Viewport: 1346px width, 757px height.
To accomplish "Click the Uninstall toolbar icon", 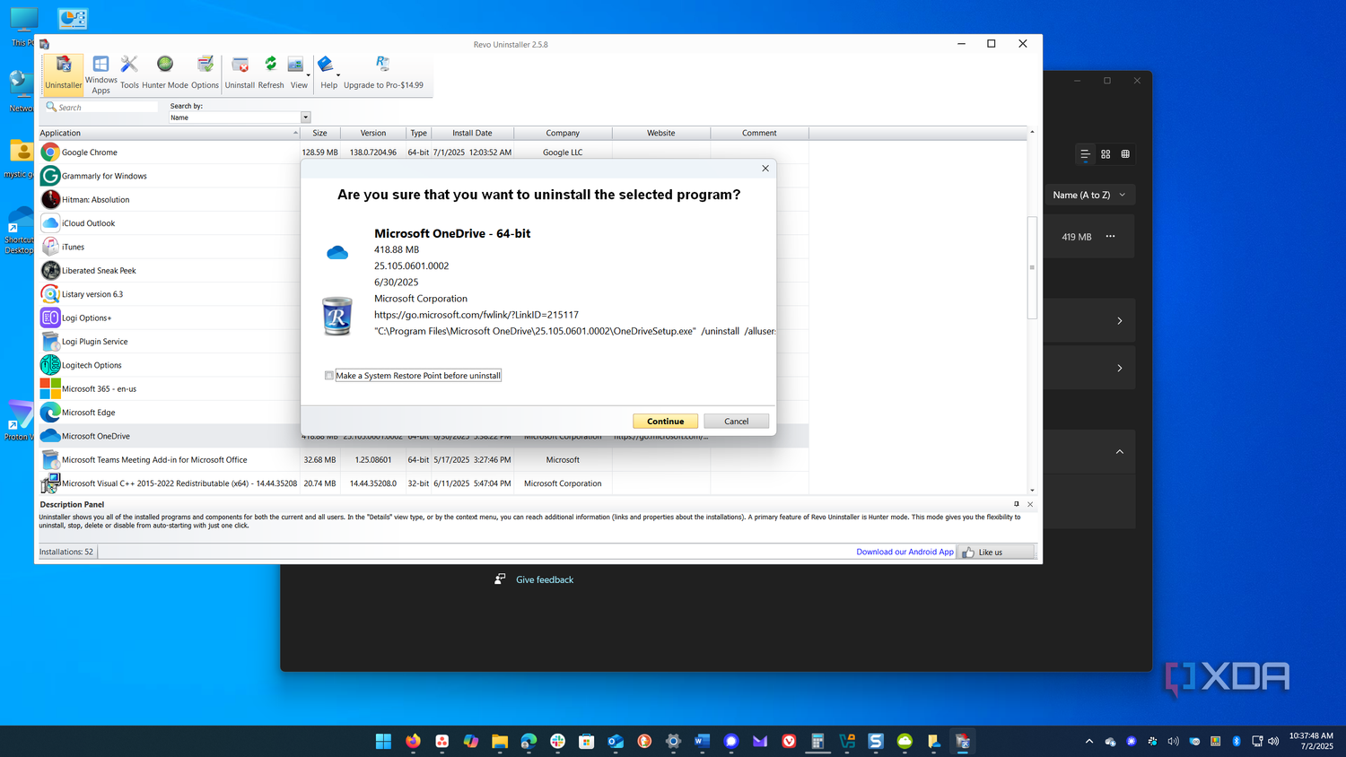I will [240, 73].
